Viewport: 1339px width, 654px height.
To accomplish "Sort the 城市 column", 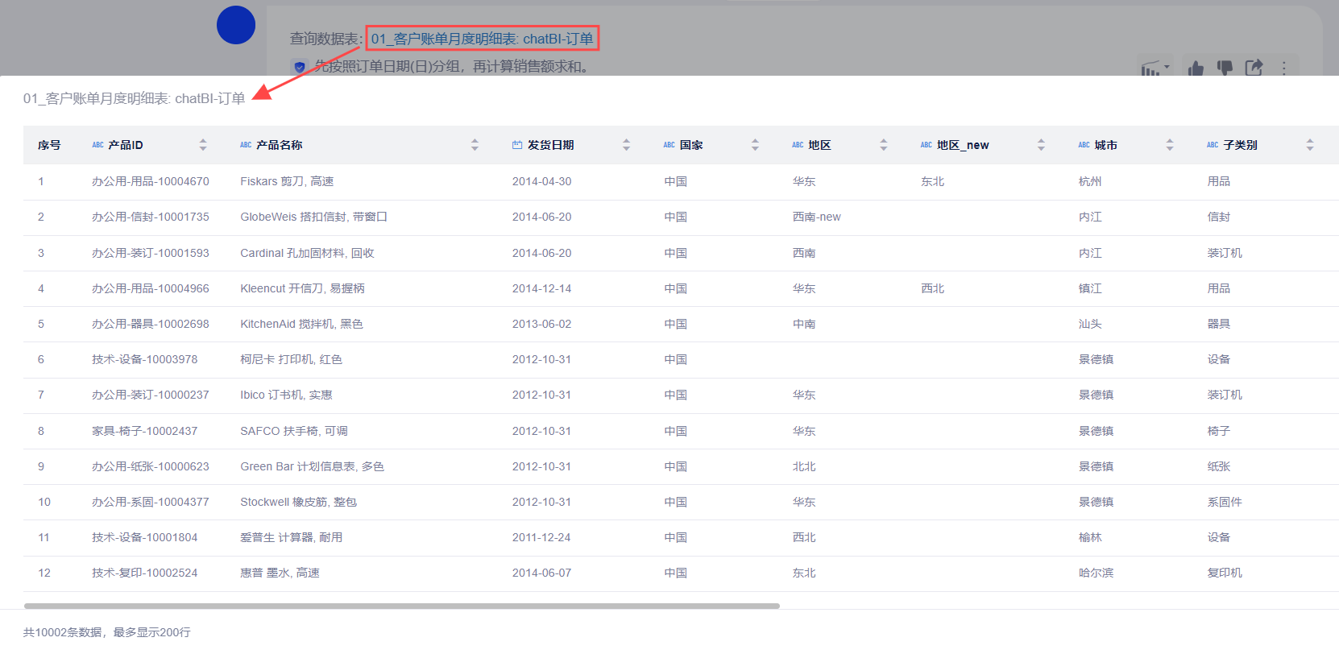I will (x=1170, y=145).
